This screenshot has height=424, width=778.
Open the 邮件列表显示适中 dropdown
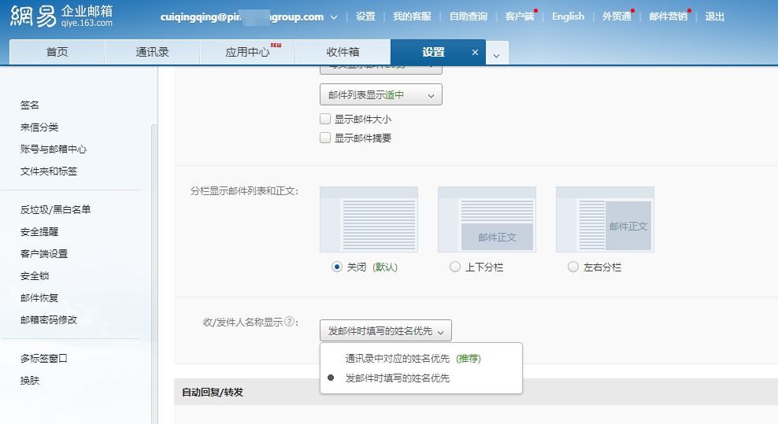[x=380, y=95]
